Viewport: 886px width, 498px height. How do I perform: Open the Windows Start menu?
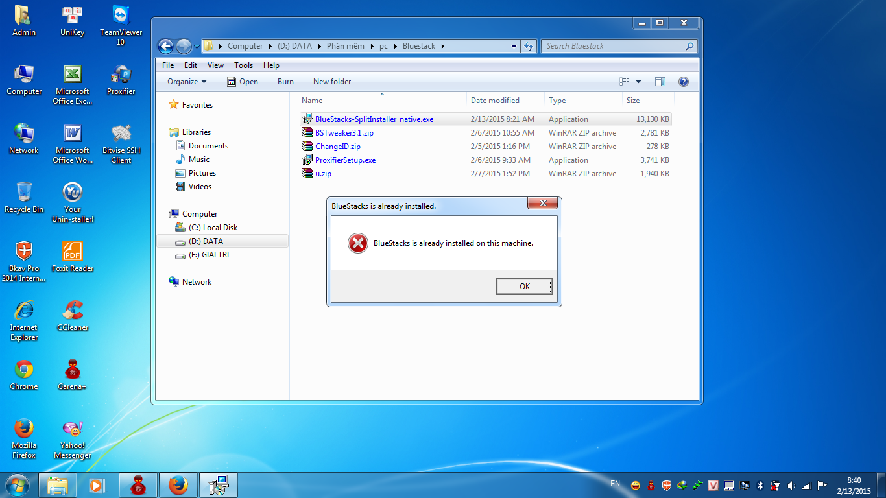17,485
